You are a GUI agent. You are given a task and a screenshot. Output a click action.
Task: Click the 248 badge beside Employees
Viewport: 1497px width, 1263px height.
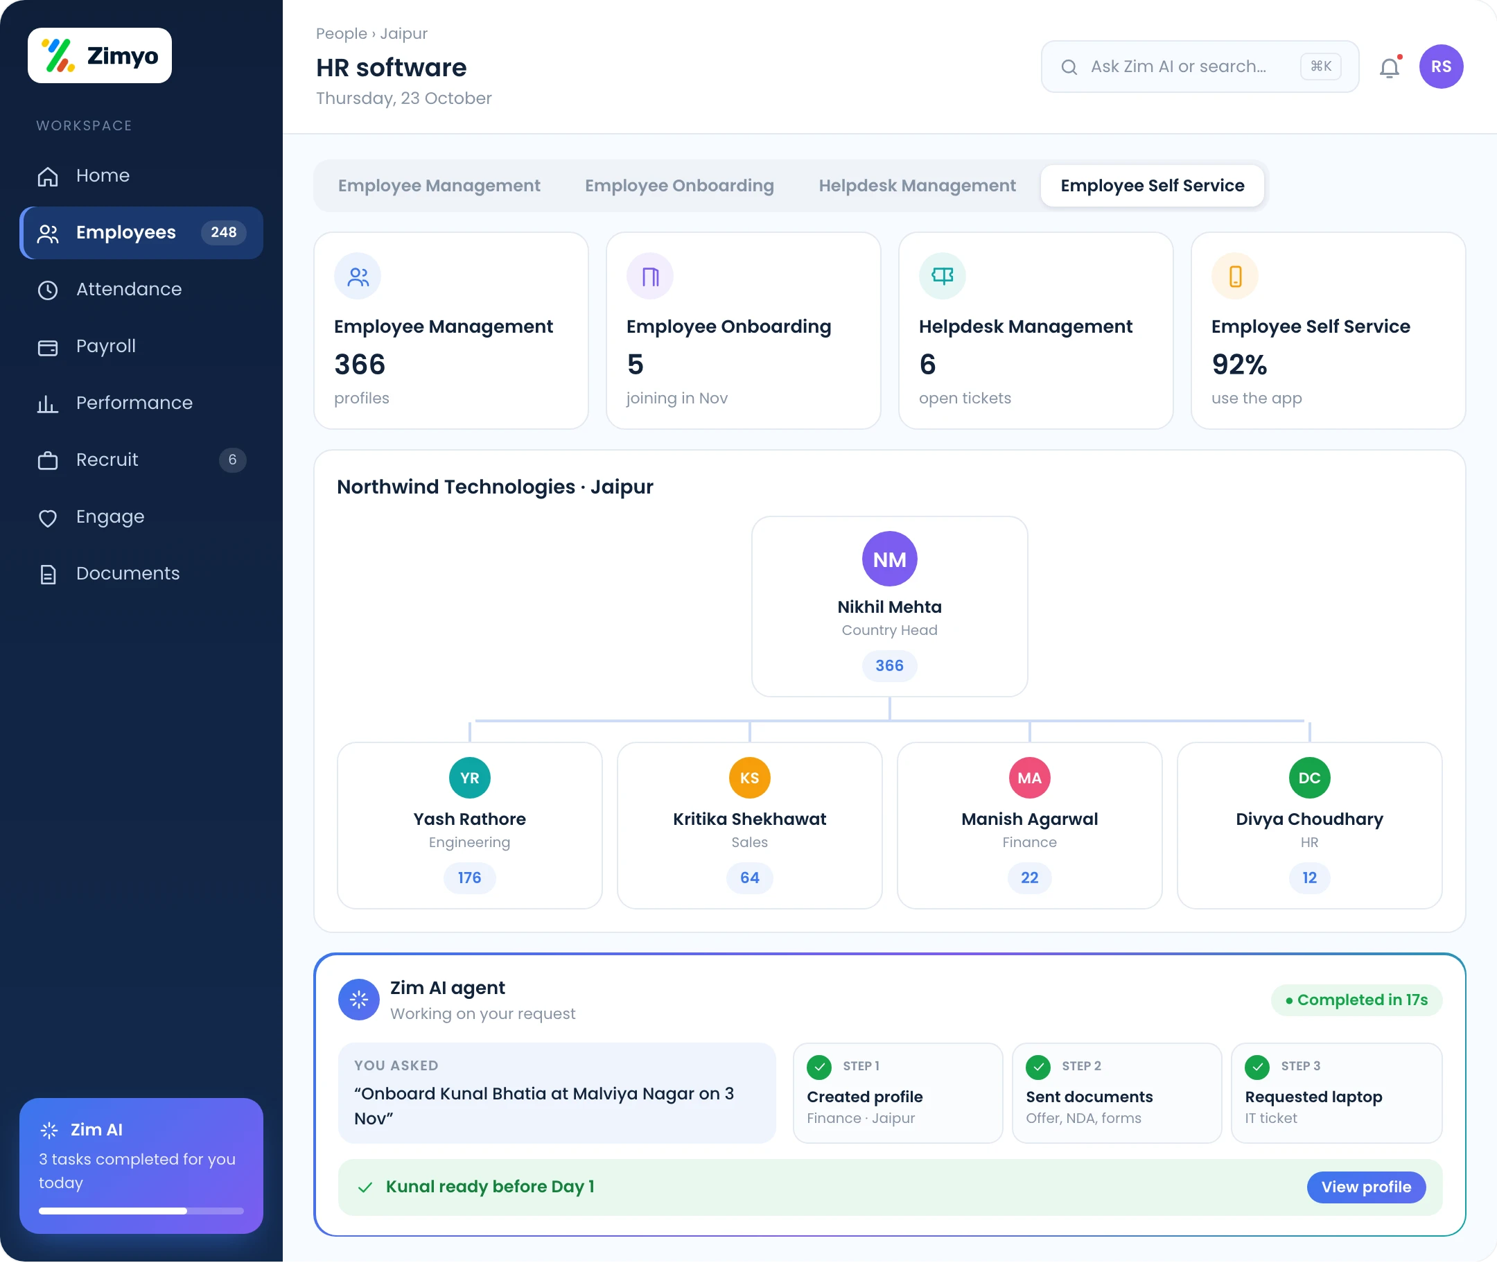(x=223, y=233)
